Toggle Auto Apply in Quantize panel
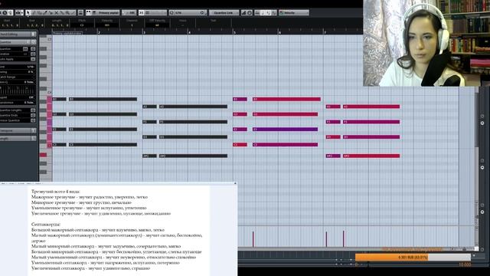The image size is (490, 276). [x=33, y=59]
